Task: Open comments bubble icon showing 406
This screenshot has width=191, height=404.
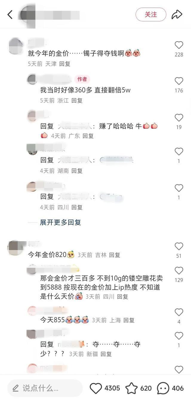Action: click(163, 388)
